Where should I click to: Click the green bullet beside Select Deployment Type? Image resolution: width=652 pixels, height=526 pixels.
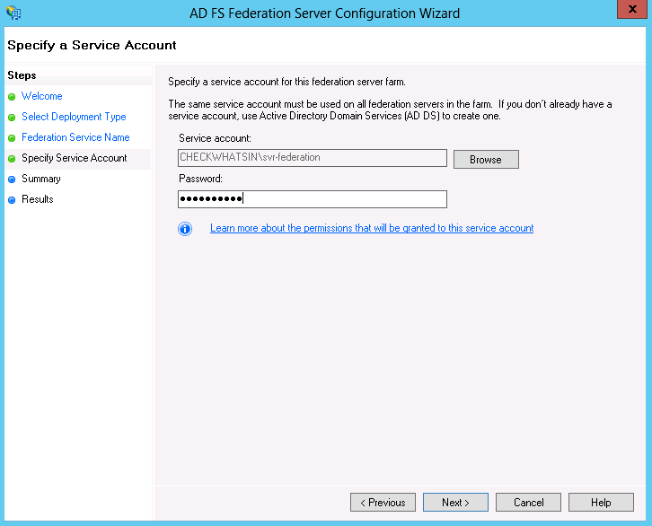click(x=12, y=118)
